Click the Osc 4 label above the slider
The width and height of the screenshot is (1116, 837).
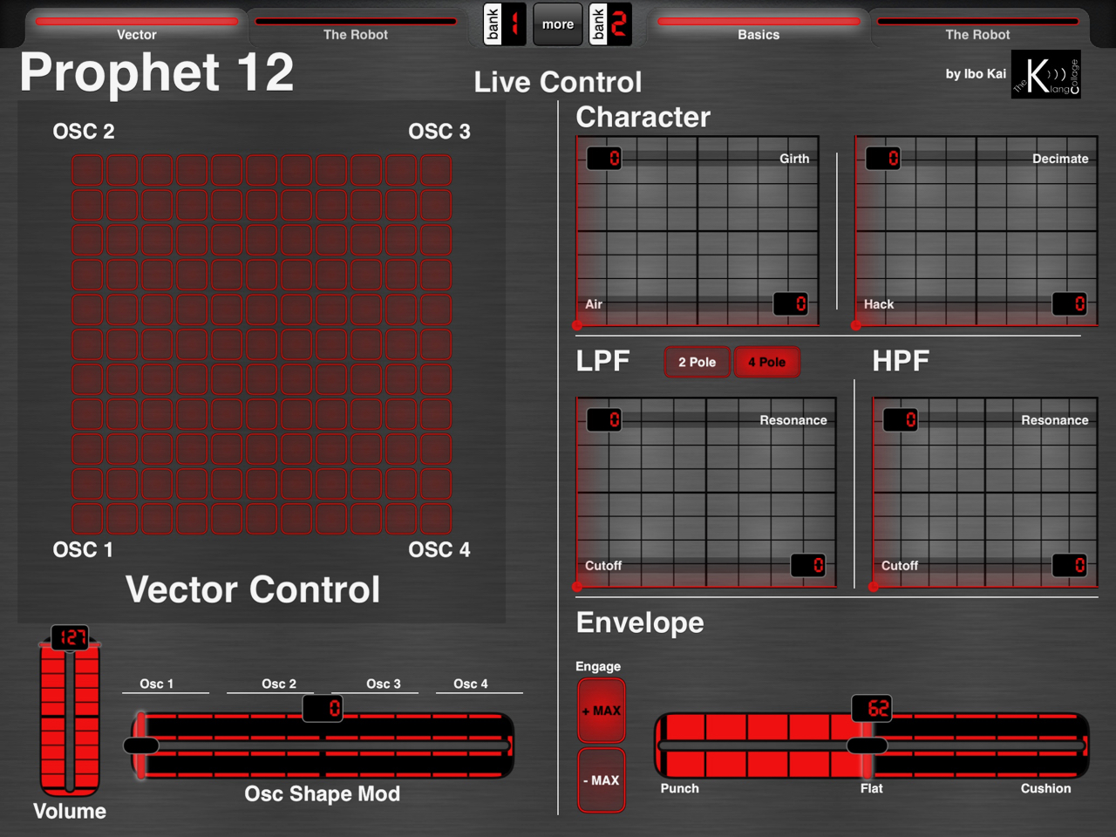coord(471,684)
